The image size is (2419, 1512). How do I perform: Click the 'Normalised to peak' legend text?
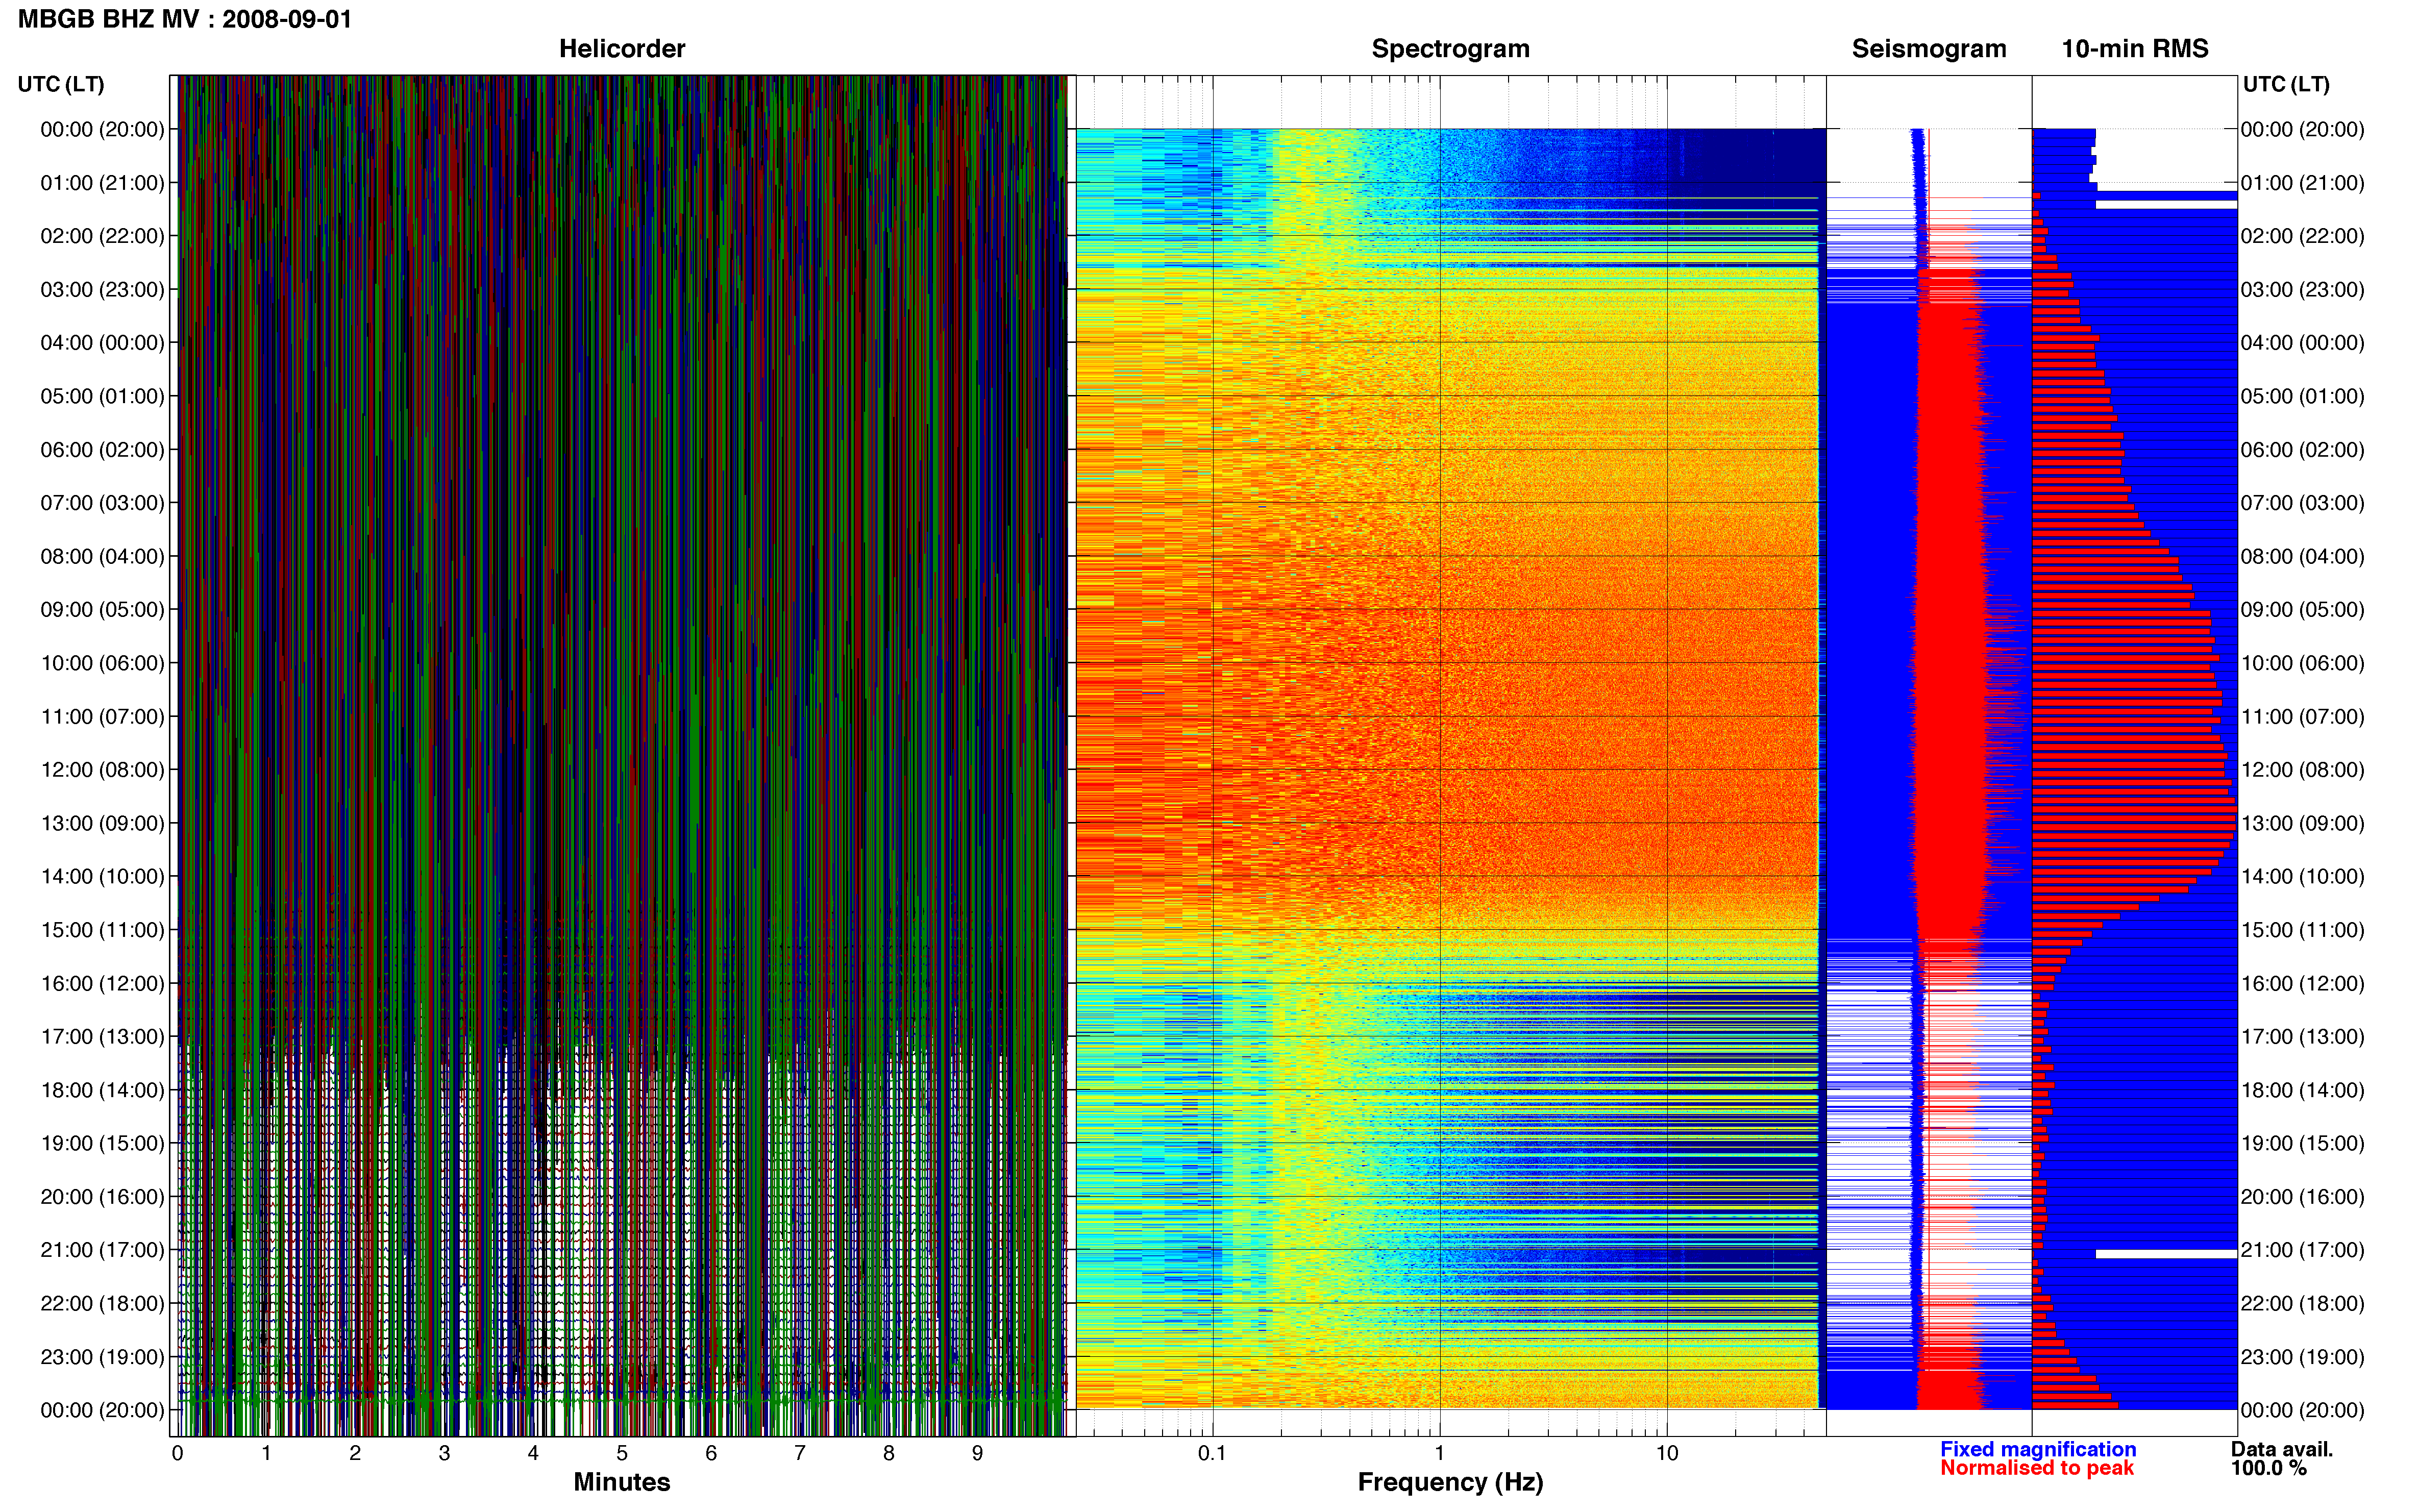2036,1468
